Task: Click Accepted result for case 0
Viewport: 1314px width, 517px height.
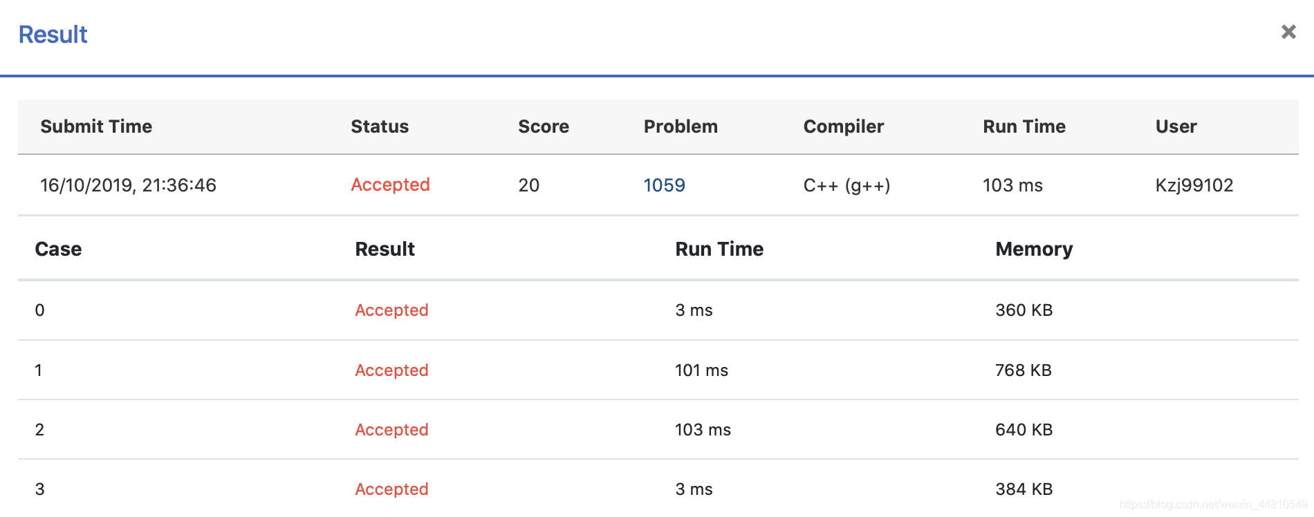Action: click(391, 310)
